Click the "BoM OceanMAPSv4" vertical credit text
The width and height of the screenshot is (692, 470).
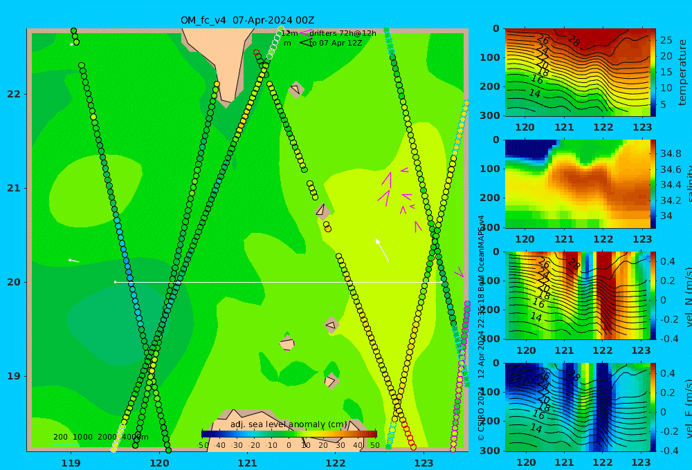(x=481, y=249)
